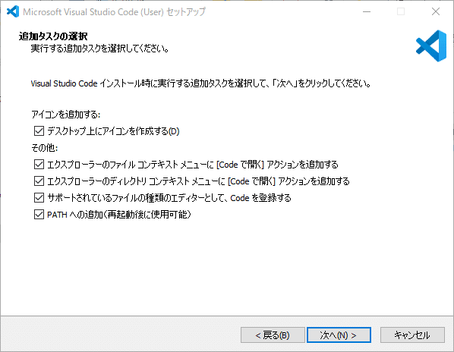Go back with the < 戻る(B) button

click(273, 335)
